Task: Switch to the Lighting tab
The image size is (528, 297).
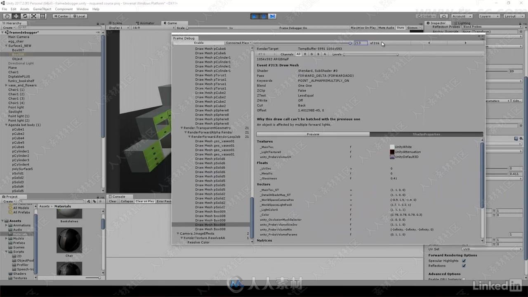Action: coord(462,23)
